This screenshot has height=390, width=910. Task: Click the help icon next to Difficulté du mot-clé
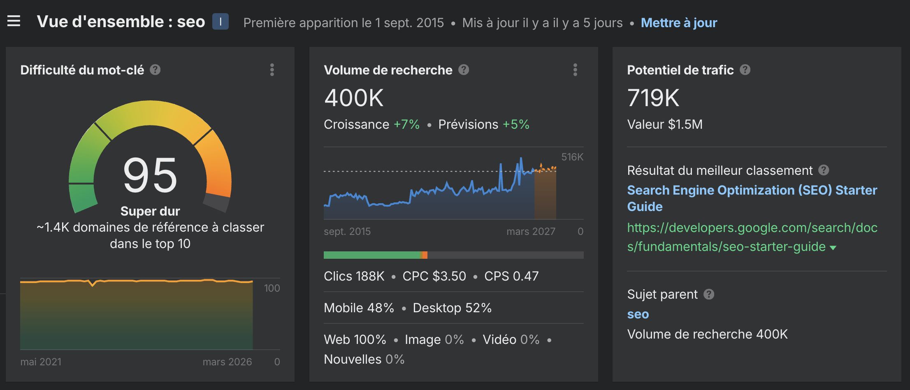[x=154, y=70]
